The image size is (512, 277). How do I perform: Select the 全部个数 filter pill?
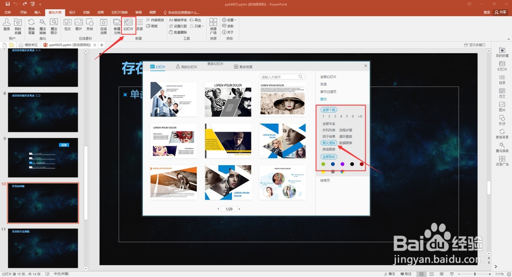pyautogui.click(x=329, y=110)
